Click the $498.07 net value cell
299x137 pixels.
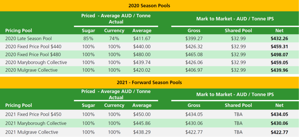(279, 54)
